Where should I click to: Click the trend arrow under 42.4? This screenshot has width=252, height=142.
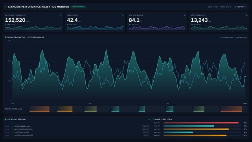[x=68, y=25]
